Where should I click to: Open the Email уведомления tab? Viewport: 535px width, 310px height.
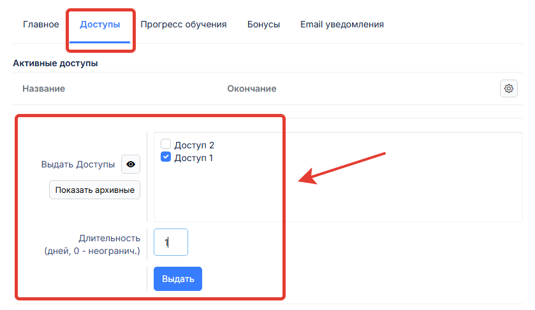pos(342,25)
